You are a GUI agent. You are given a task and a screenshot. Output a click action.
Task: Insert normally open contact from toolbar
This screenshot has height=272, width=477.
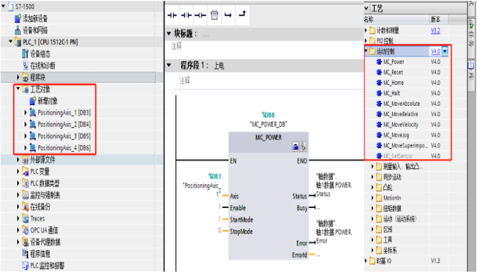click(x=172, y=15)
